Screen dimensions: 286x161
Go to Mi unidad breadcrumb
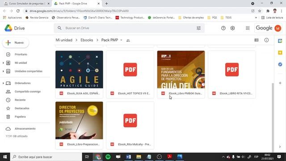[64, 40]
